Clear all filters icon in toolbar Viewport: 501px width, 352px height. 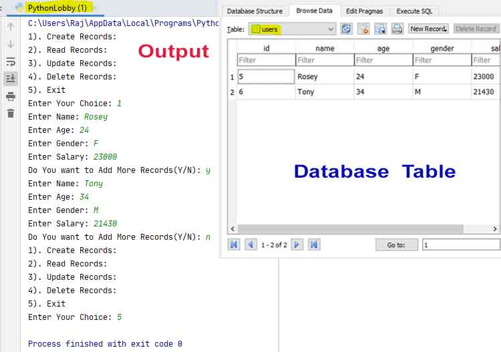(x=363, y=29)
